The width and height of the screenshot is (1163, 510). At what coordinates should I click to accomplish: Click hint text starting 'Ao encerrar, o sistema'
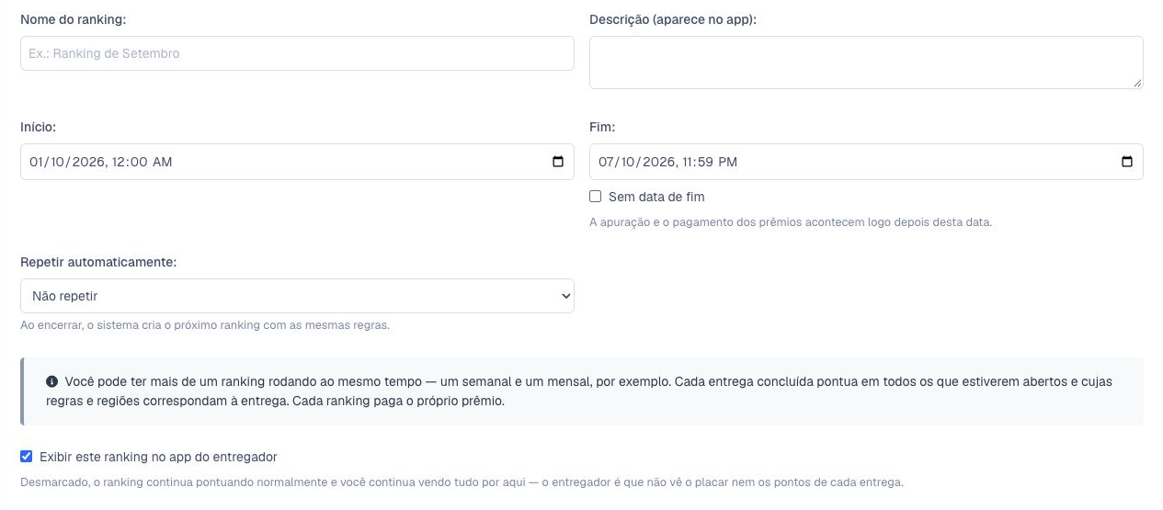click(x=205, y=325)
